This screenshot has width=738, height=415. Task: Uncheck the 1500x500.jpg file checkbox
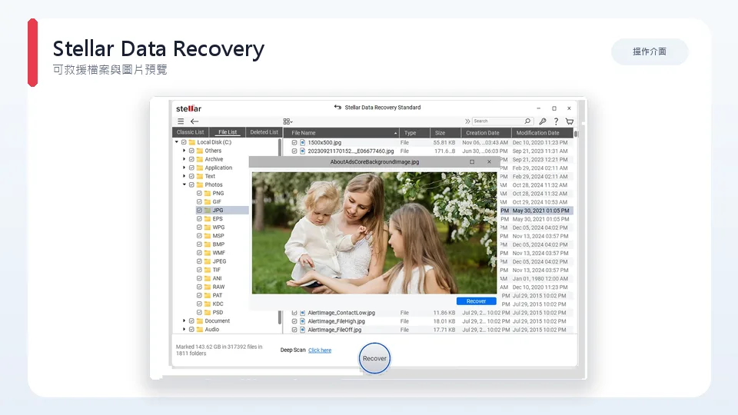(x=294, y=143)
